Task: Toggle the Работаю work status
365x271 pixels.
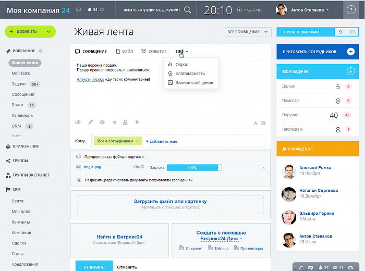Action: 250,10
